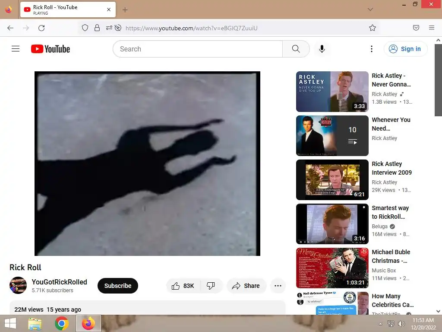Close the Rick Roll tab
The image size is (442, 332).
[108, 10]
